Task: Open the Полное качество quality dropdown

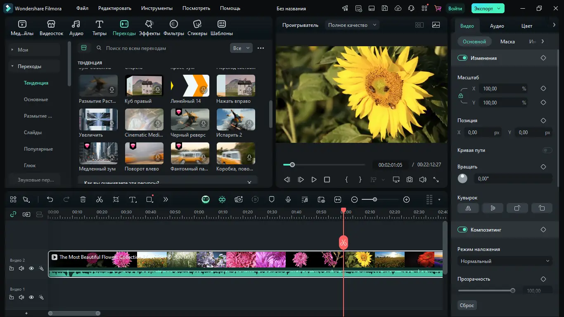Action: (x=352, y=25)
